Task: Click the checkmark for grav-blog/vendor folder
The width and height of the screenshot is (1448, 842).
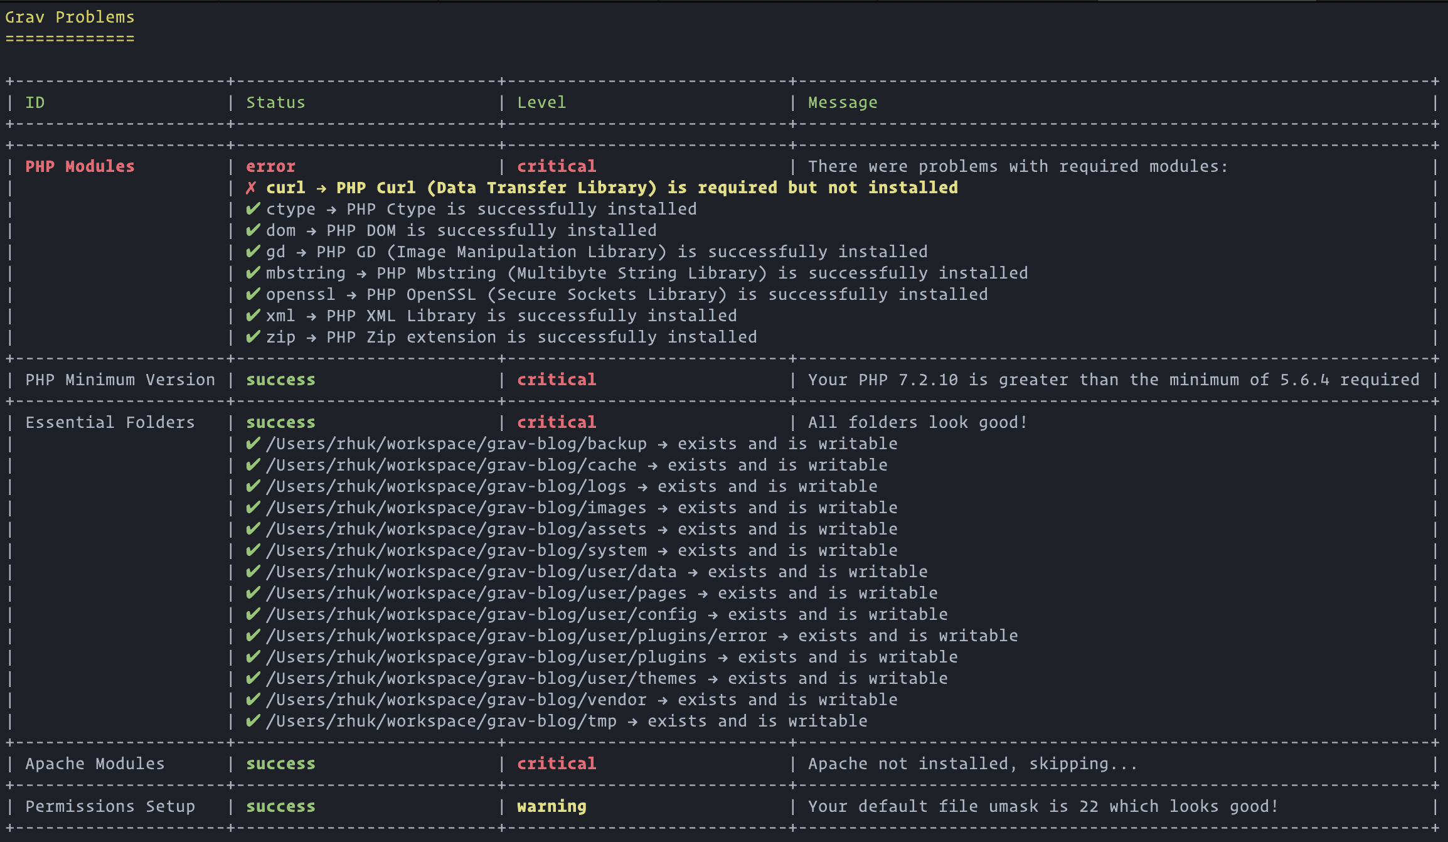Action: pyautogui.click(x=253, y=700)
